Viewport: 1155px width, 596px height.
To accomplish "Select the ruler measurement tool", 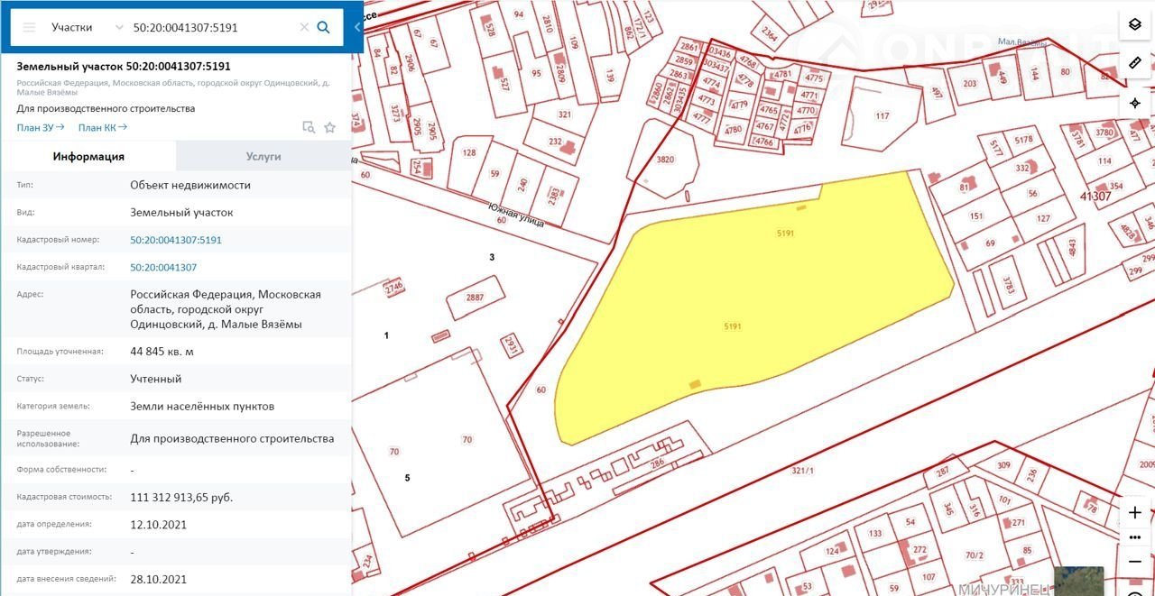I will [1135, 63].
